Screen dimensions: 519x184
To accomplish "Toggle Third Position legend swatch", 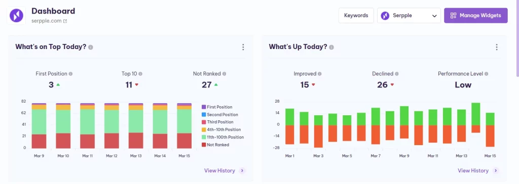I will (204, 122).
